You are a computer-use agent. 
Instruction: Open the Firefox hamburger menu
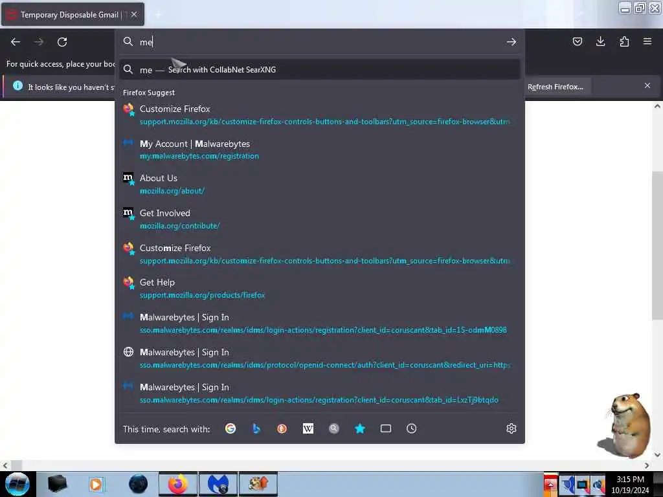point(647,41)
